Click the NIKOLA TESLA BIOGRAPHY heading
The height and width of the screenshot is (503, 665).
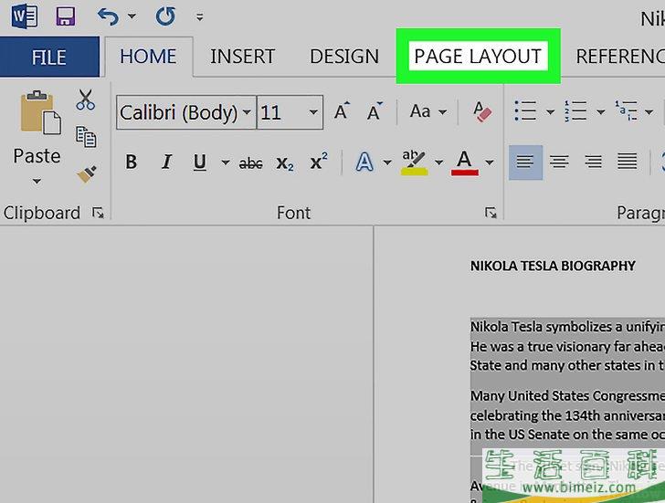[x=553, y=266]
